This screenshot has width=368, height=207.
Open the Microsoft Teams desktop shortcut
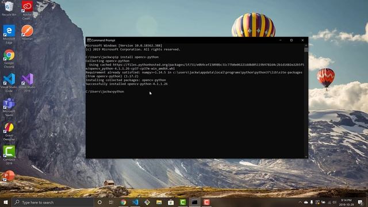[x=9, y=107]
